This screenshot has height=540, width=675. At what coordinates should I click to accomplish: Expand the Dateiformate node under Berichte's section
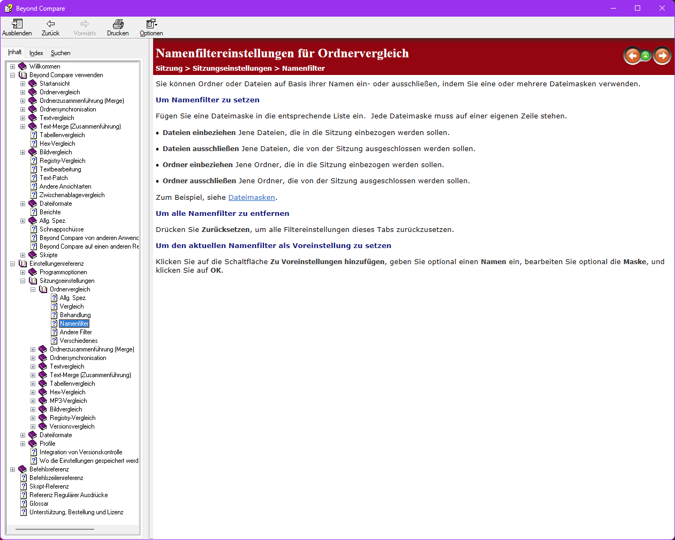[x=22, y=204]
